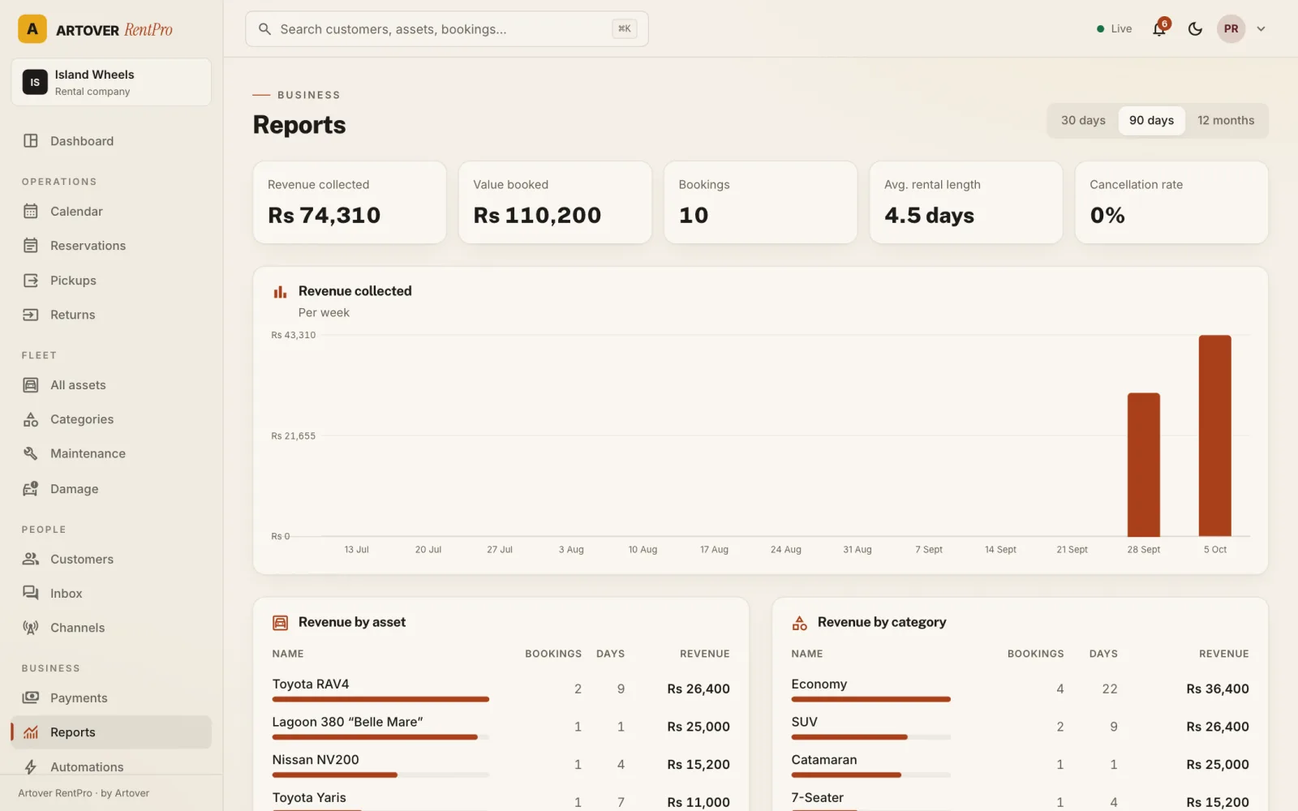Open notifications bell with badge

pyautogui.click(x=1160, y=28)
